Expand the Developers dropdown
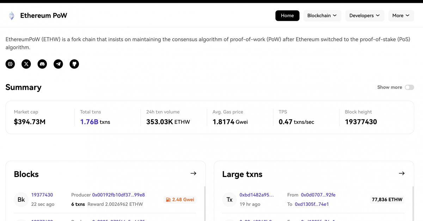423x221 pixels. coord(364,15)
